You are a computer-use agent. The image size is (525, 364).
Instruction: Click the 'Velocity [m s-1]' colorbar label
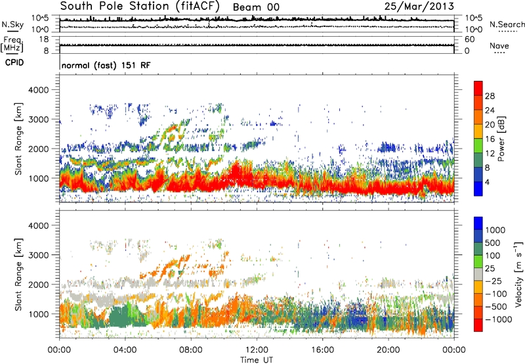[518, 274]
